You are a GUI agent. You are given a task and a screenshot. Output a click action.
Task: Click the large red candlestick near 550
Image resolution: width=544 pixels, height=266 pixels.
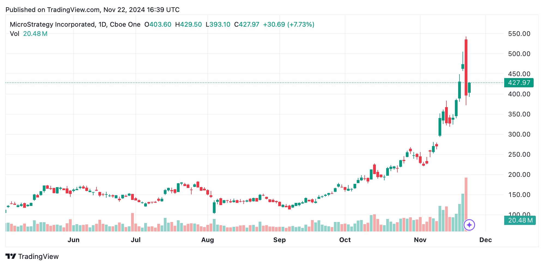coord(466,67)
